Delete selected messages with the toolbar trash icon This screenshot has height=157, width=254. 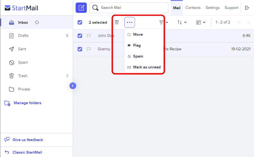tap(117, 22)
